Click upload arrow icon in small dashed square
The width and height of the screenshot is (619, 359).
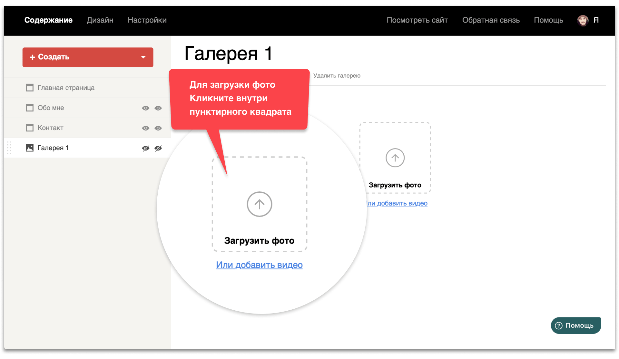tap(395, 158)
